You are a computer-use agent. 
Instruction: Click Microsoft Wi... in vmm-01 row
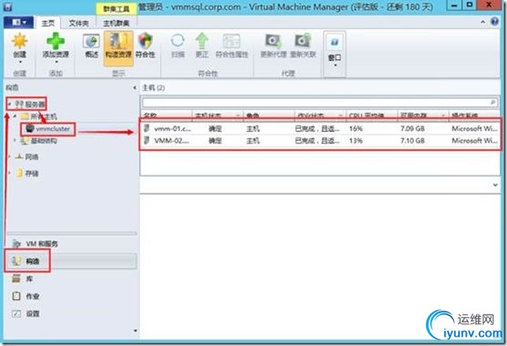(475, 129)
